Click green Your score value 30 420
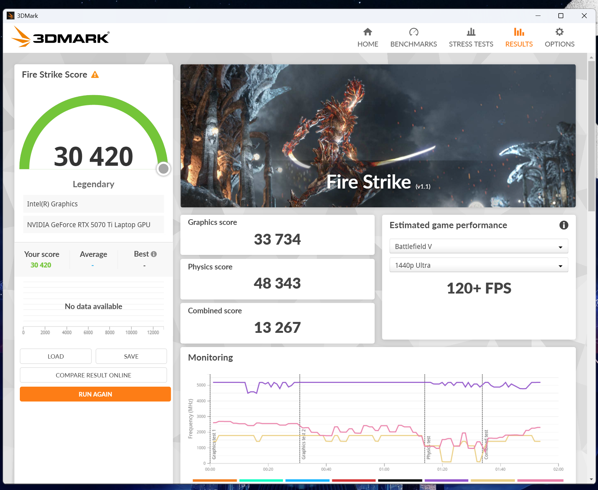 (x=41, y=265)
